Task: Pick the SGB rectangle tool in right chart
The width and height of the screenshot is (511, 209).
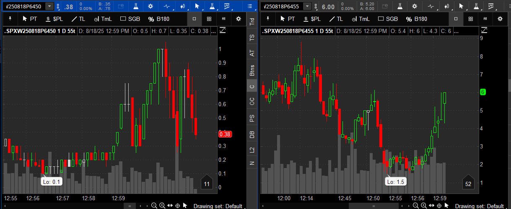Action: tap(388, 19)
